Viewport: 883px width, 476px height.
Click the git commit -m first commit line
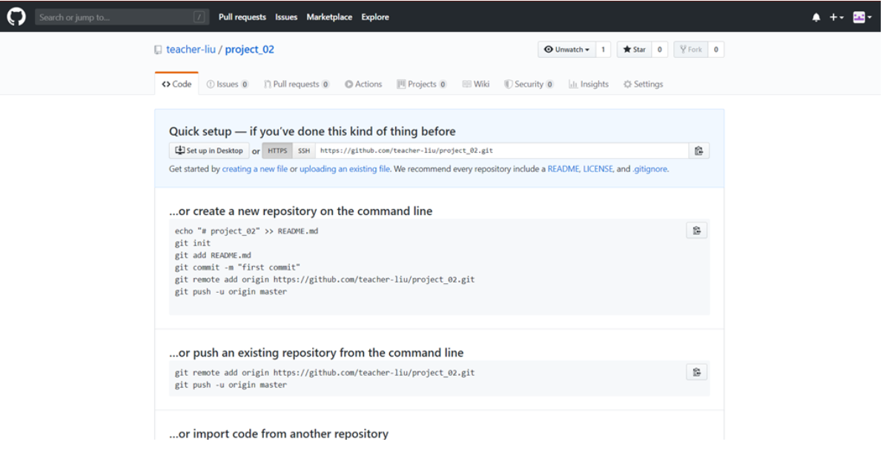(x=237, y=268)
